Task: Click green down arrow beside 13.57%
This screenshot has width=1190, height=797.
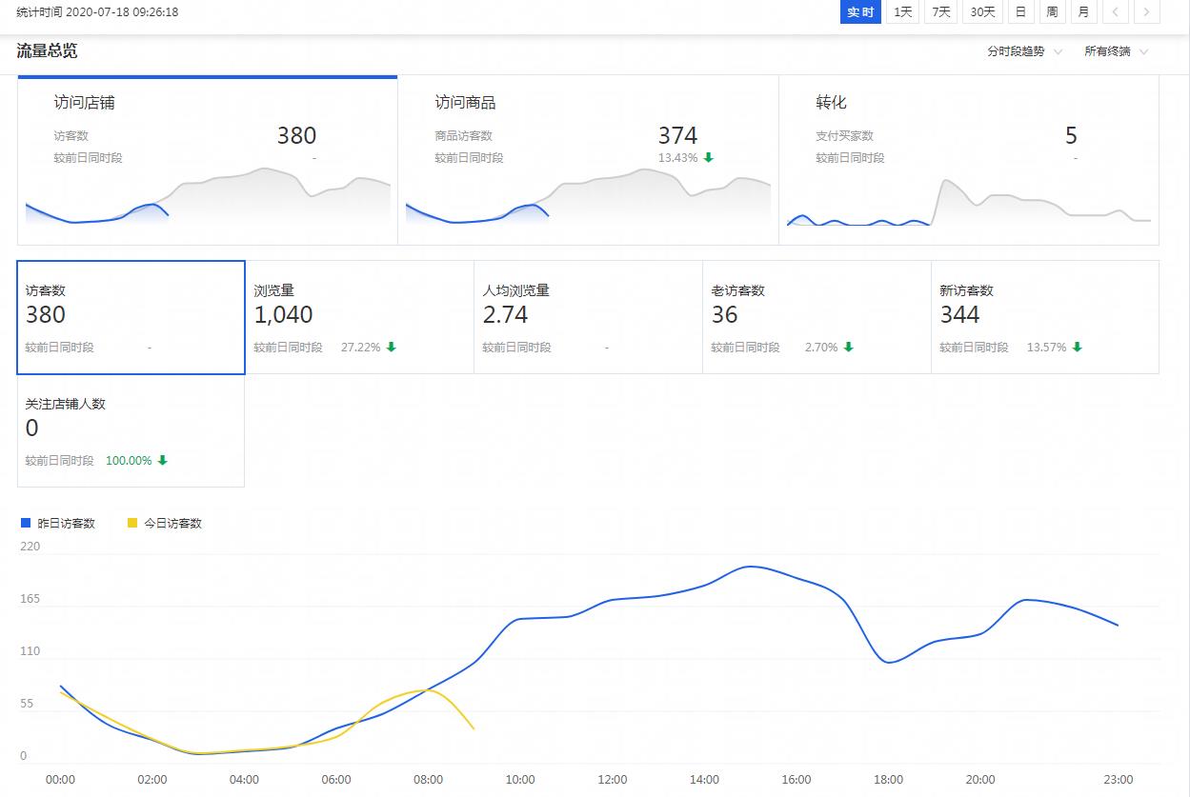Action: 1077,348
